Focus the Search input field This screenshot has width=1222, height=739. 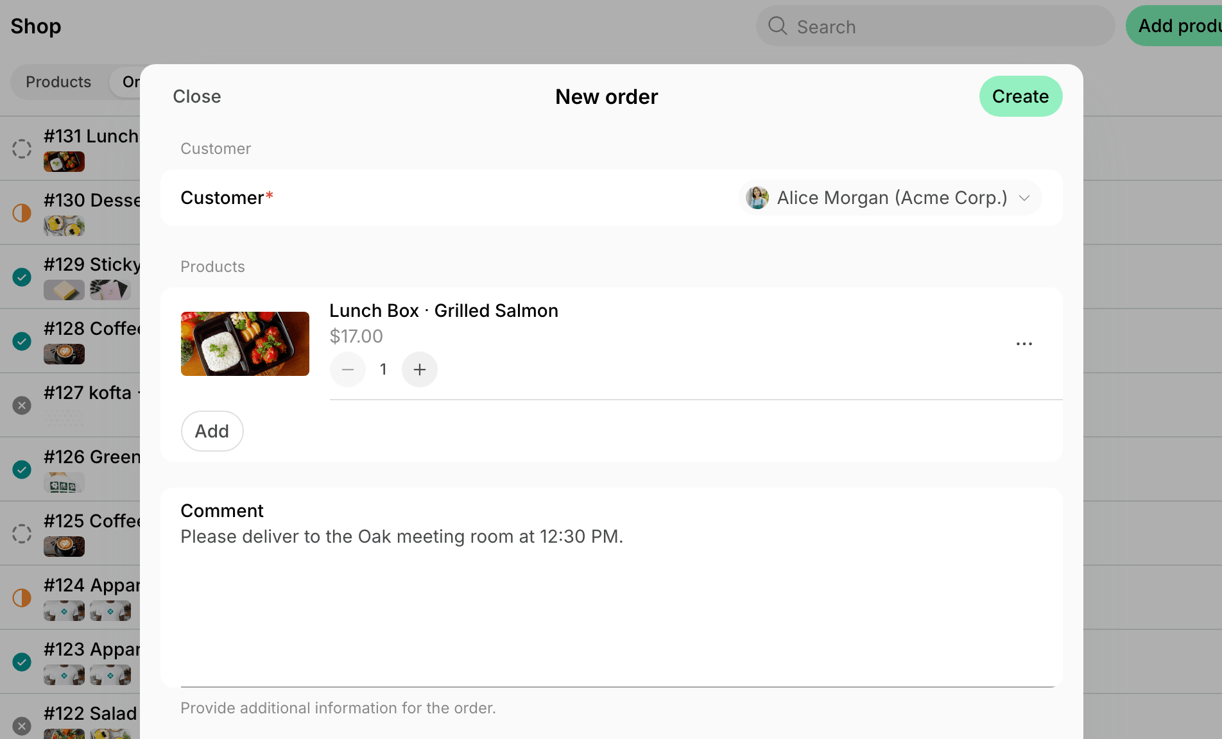pyautogui.click(x=935, y=26)
